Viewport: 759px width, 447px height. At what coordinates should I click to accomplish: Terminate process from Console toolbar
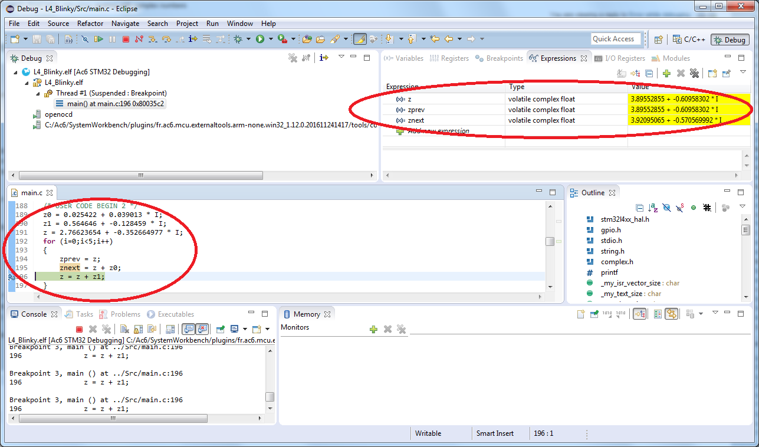click(79, 329)
